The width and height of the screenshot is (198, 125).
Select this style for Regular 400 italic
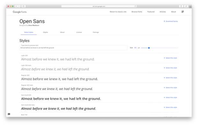pos(170,87)
